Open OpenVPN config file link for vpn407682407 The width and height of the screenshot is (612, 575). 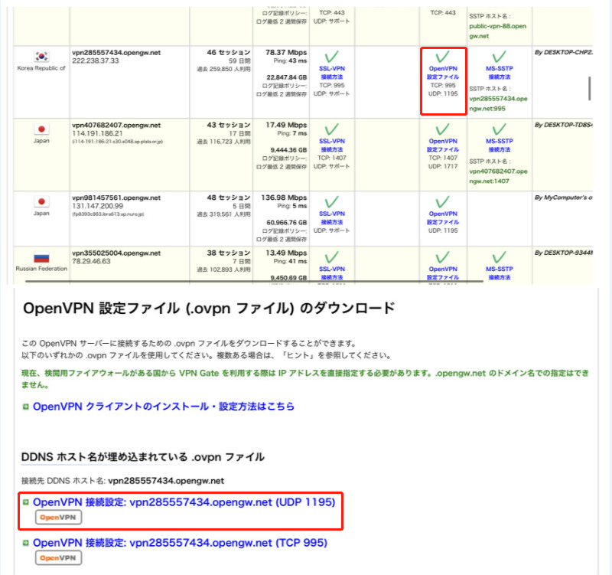point(443,145)
